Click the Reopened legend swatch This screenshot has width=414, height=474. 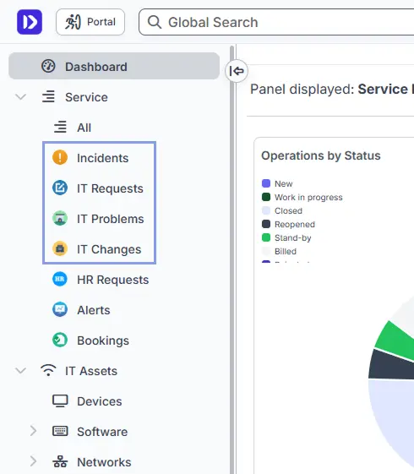coord(266,224)
